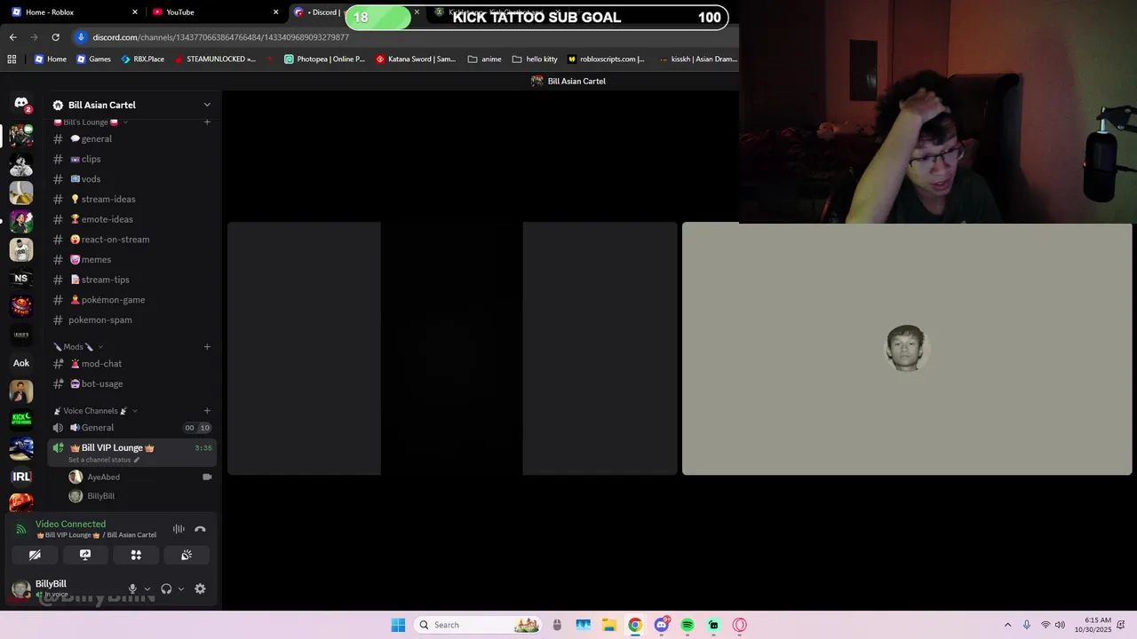Open the anime bookmarks folder
This screenshot has width=1137, height=639.
pyautogui.click(x=485, y=59)
